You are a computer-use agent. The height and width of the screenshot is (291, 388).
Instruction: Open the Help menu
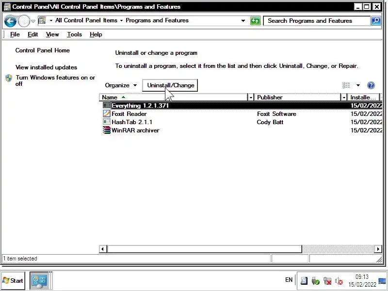[96, 34]
